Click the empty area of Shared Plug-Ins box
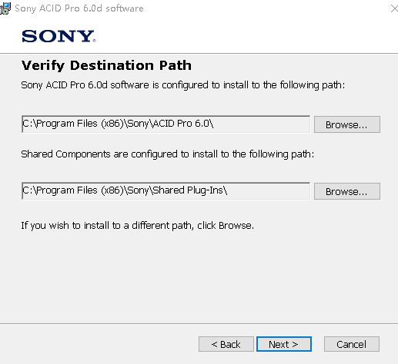Screen dimensions: 398x364 click(268, 191)
